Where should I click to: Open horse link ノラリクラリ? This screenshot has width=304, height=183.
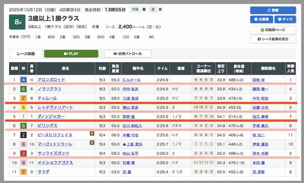(50, 89)
